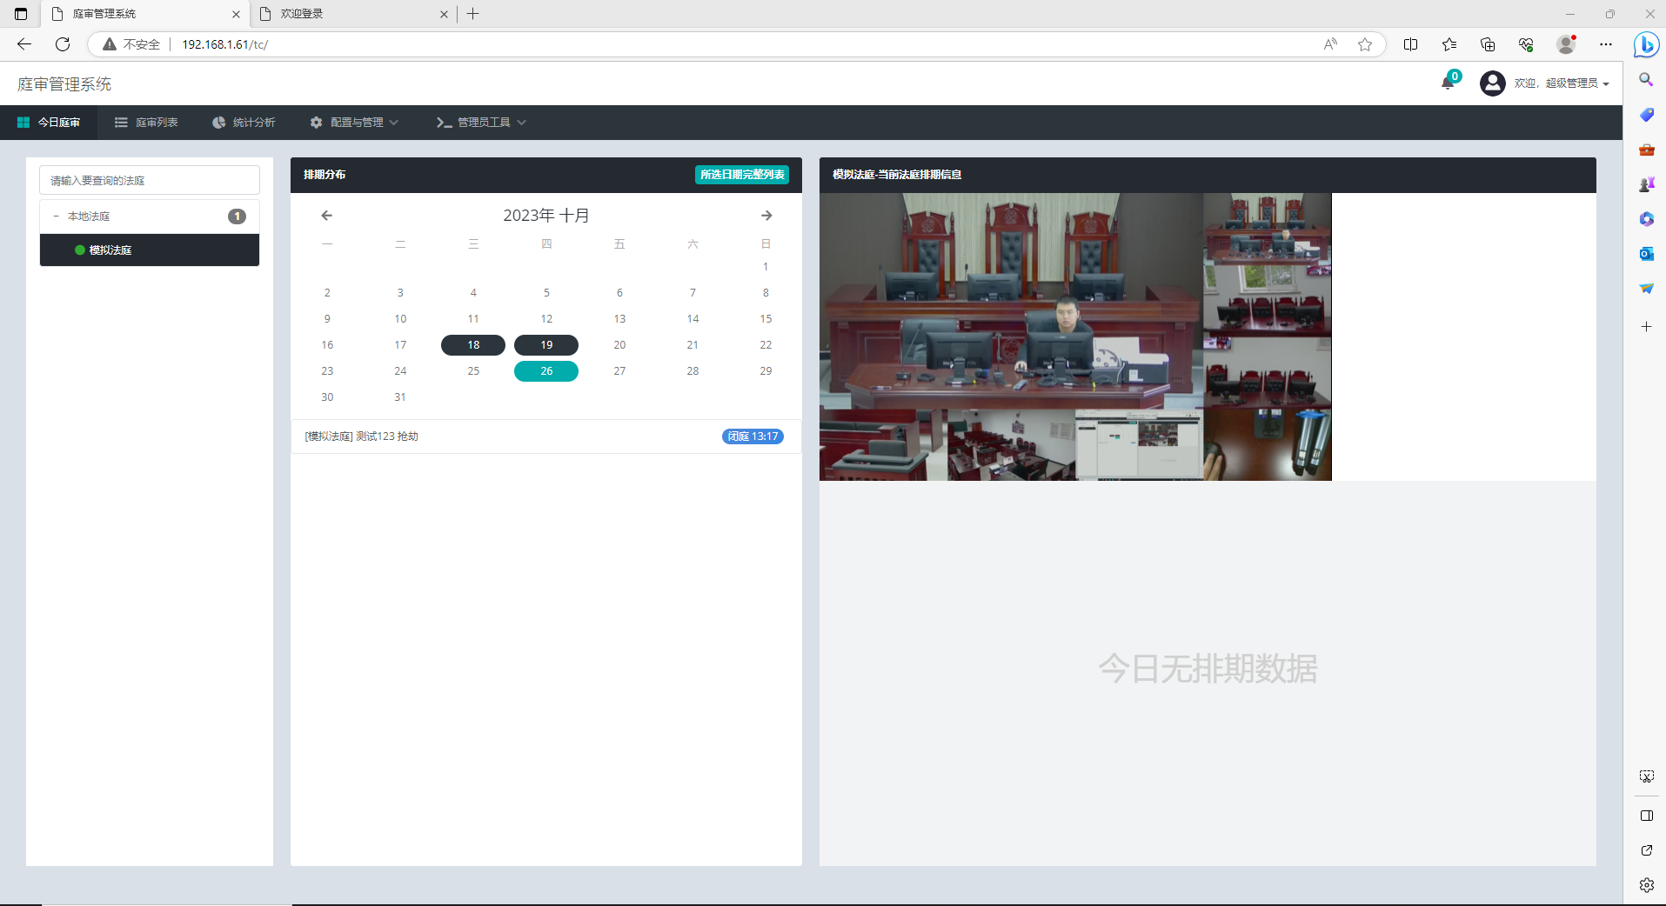The image size is (1666, 906).
Task: Go to previous month in calendar
Action: (x=327, y=216)
